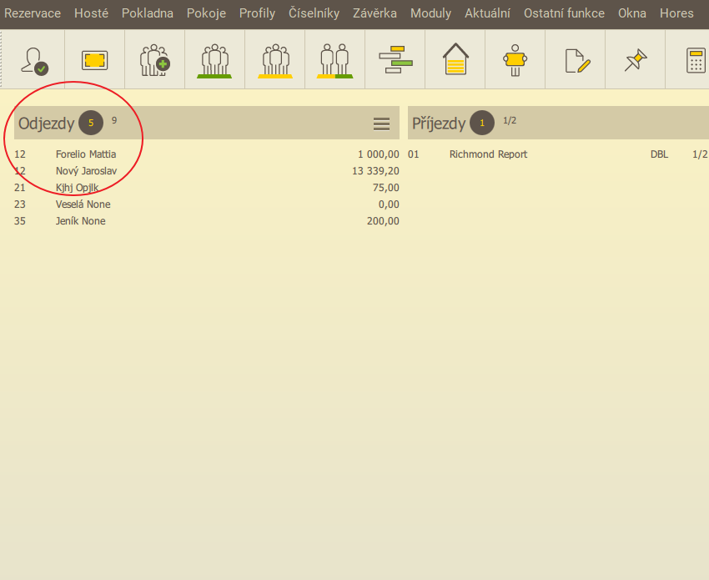
Task: Click the Příjezdy count badge
Action: 482,124
